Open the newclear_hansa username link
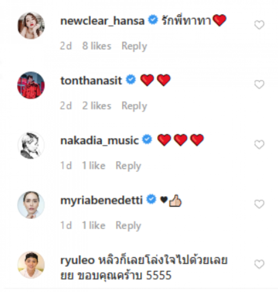278x292 pixels. pos(102,21)
